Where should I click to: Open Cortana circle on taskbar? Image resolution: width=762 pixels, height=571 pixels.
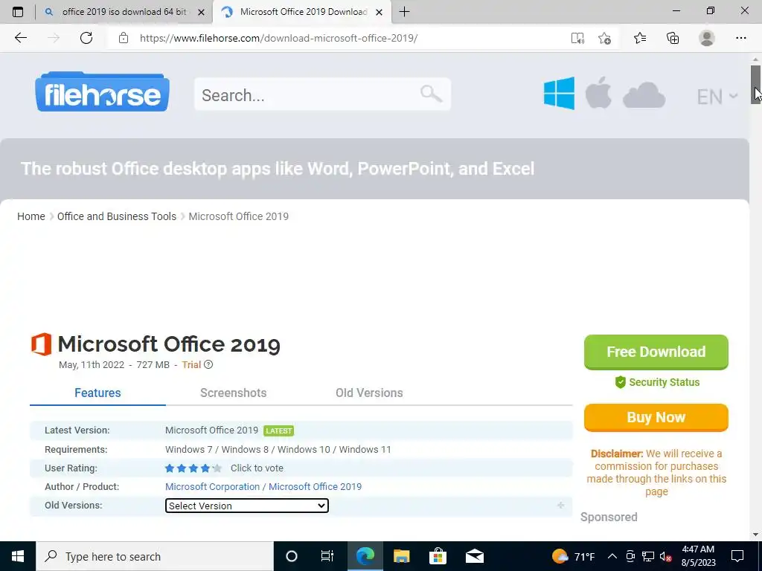click(x=291, y=556)
